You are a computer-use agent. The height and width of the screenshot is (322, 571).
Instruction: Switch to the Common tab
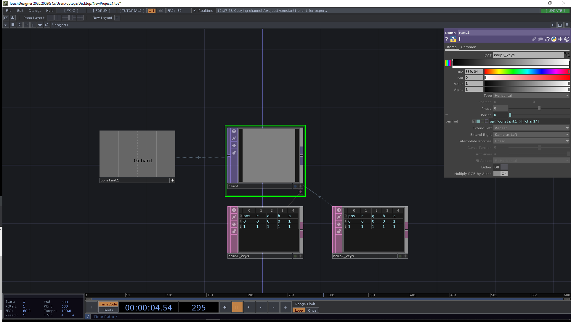(469, 47)
